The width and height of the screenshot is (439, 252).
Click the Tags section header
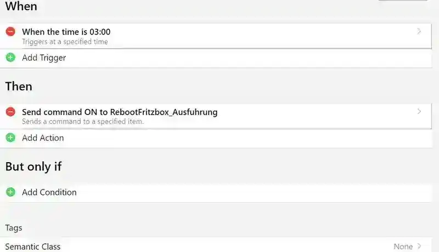point(14,227)
